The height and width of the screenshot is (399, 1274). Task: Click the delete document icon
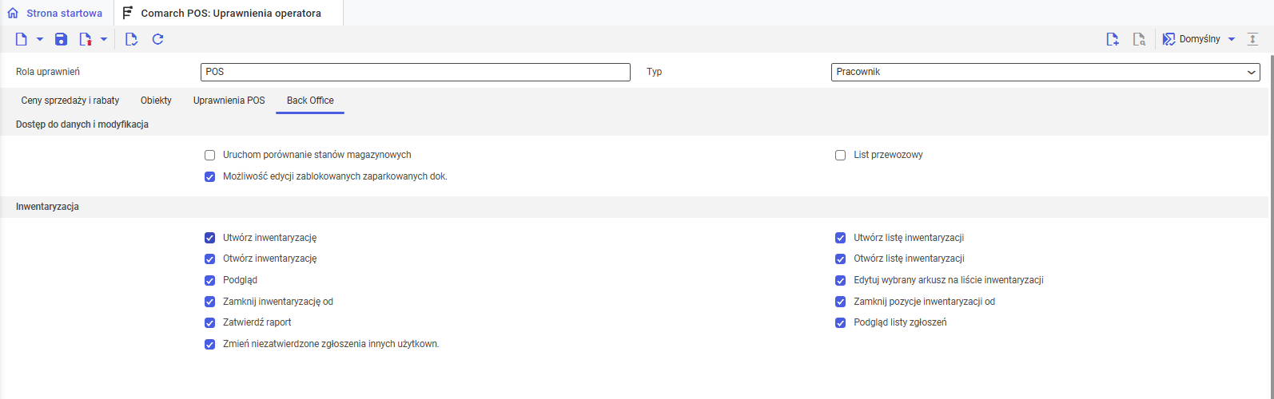(x=86, y=39)
